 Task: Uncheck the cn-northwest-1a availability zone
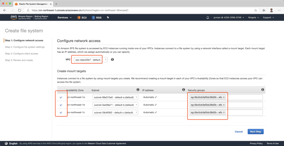click(61, 97)
